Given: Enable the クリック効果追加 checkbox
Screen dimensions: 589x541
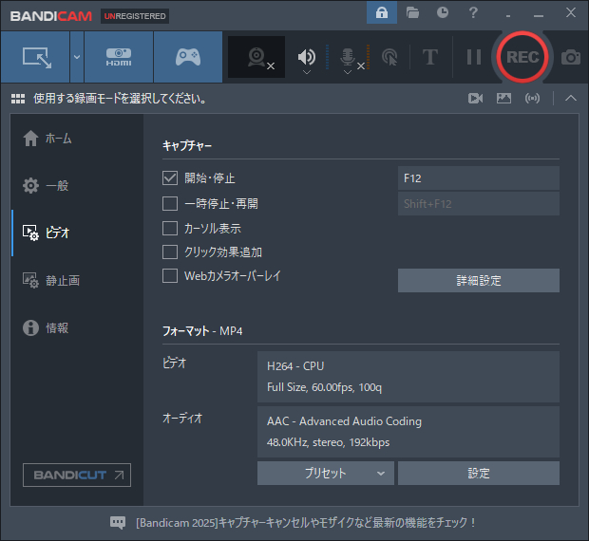Looking at the screenshot, I should tap(170, 252).
